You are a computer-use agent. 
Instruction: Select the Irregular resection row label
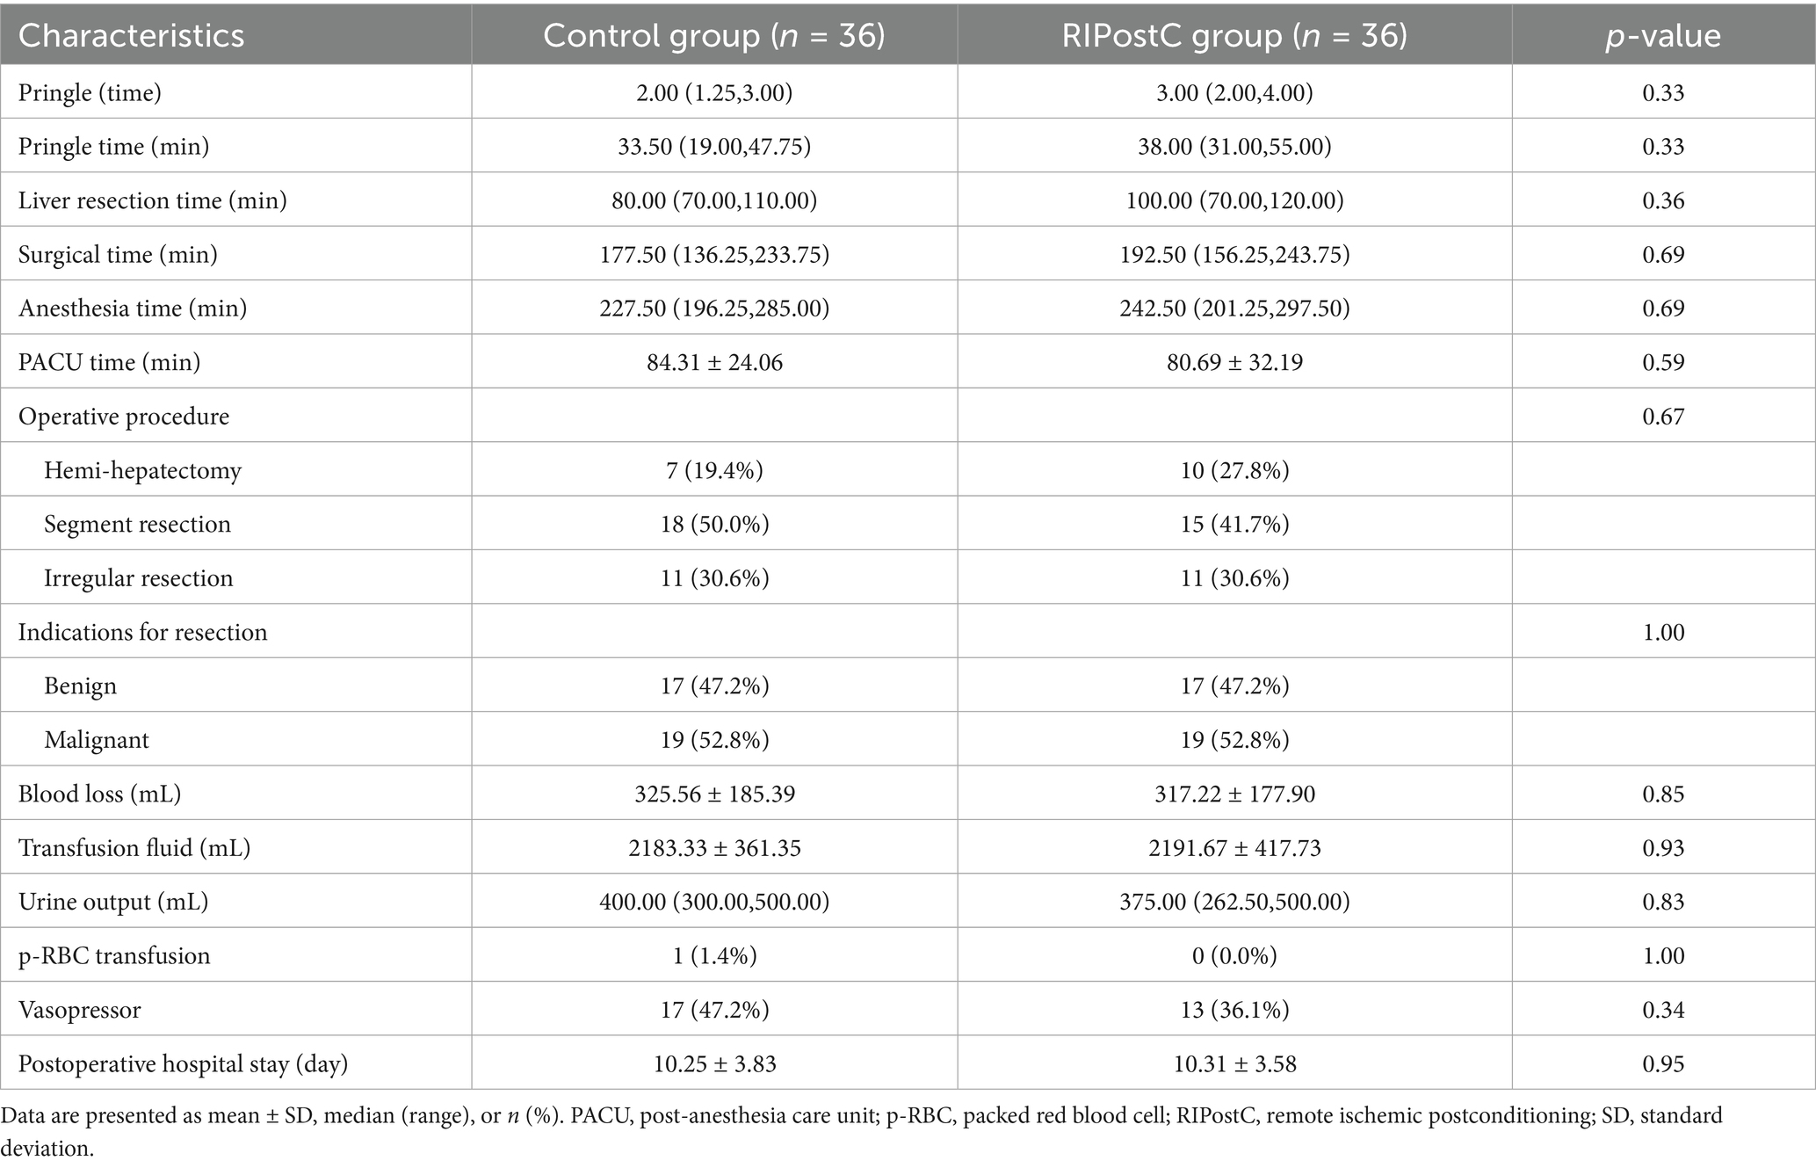coord(139,577)
